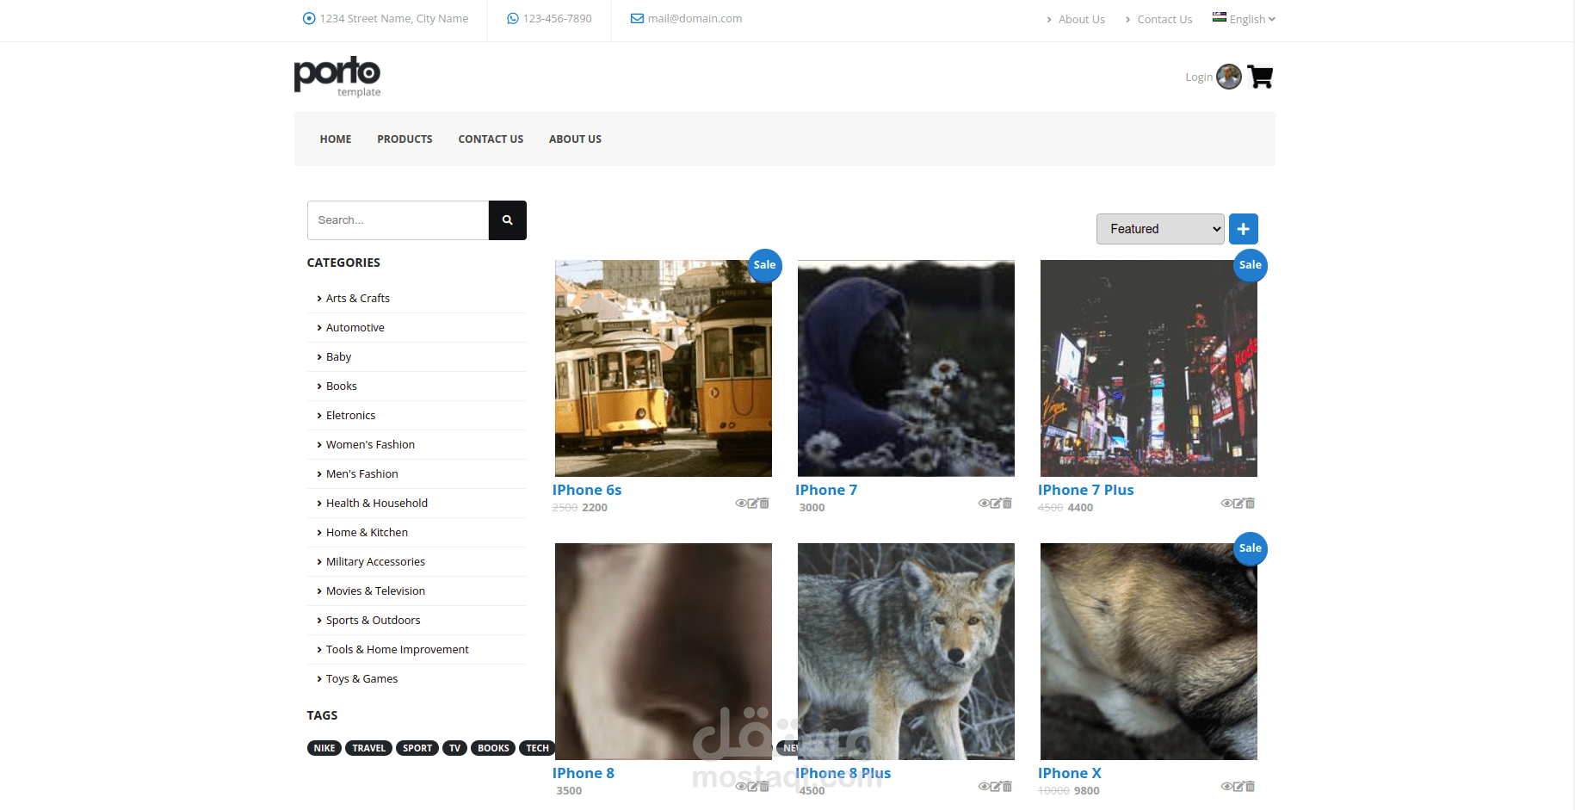Open the IPhone 7 Plus city thumbnail
This screenshot has height=810, width=1575.
point(1149,368)
